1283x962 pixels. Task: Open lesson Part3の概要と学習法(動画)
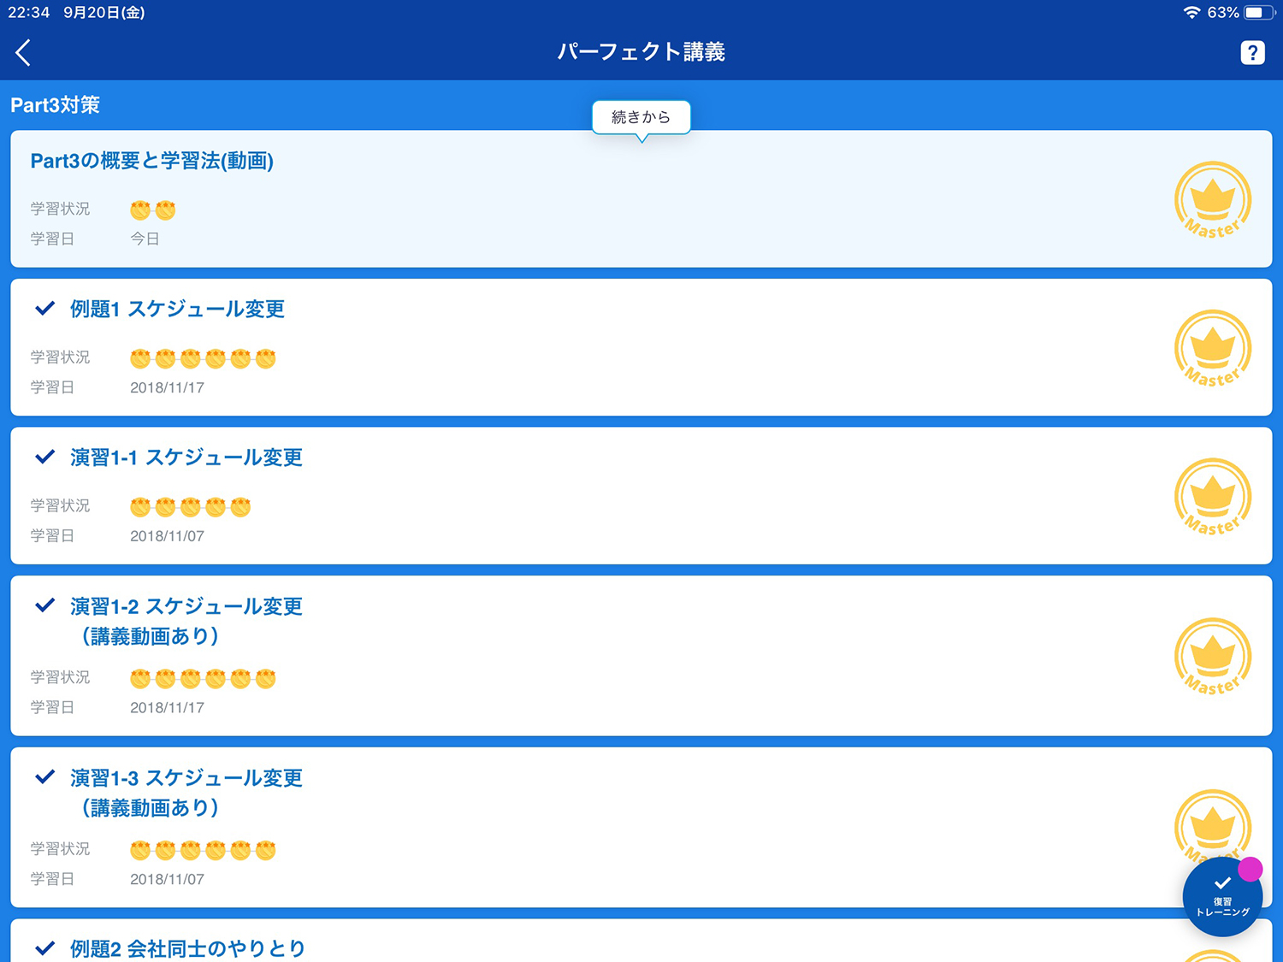[152, 161]
